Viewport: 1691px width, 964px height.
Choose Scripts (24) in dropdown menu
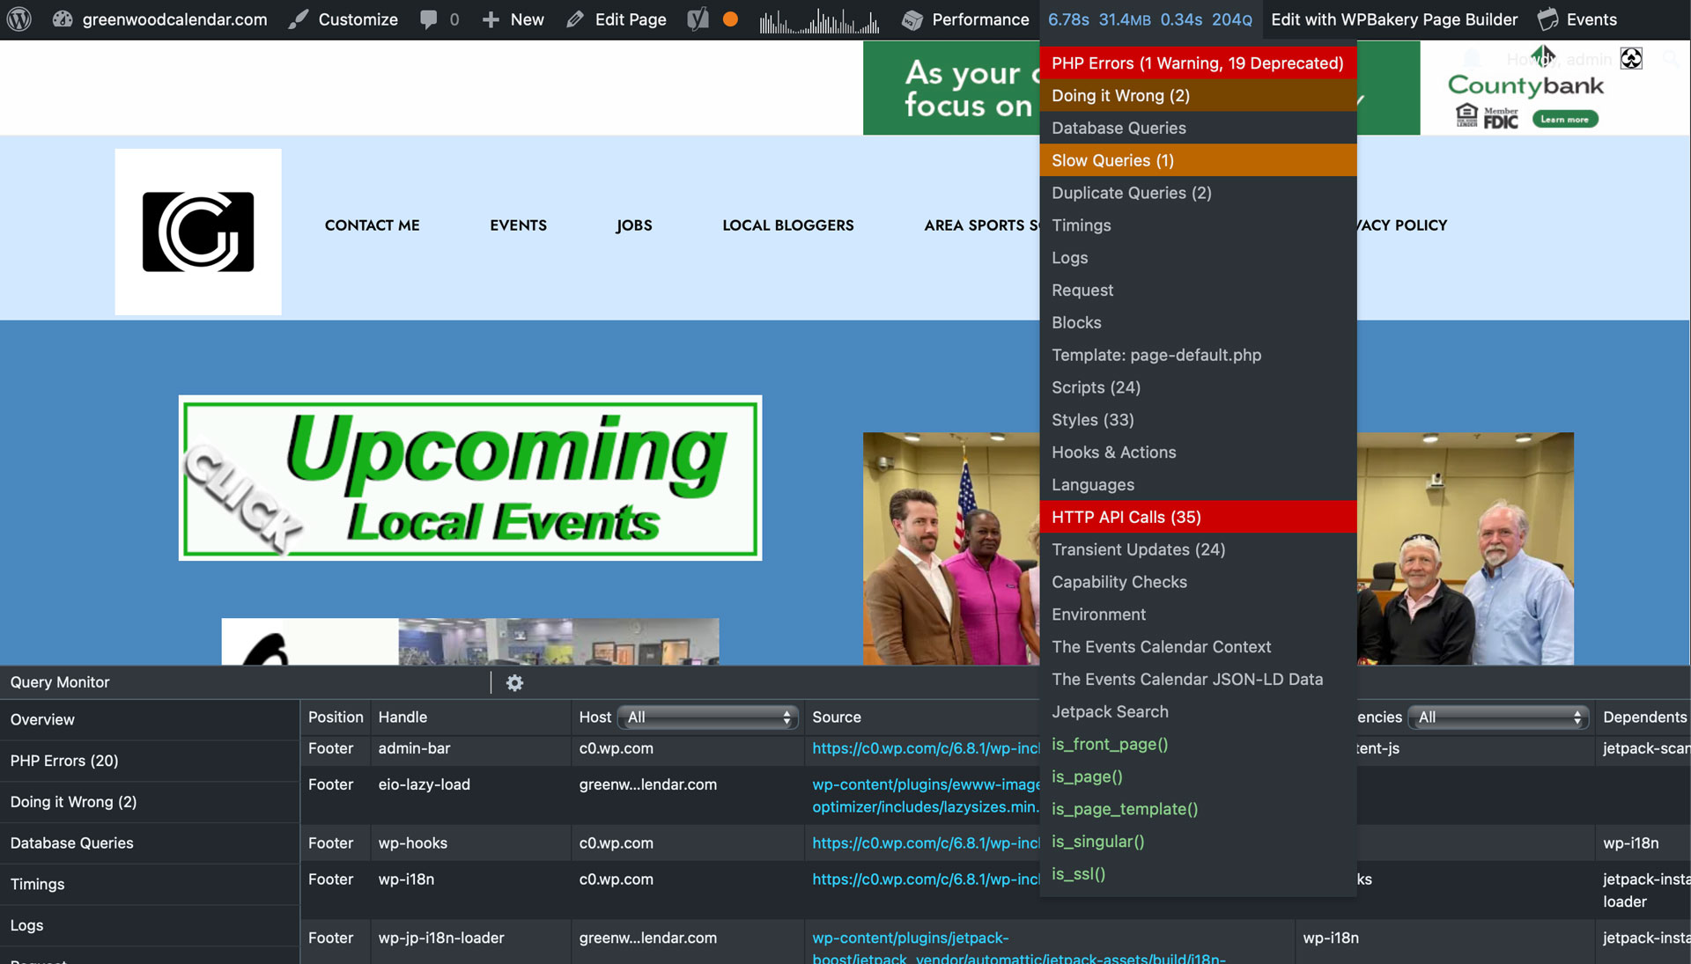tap(1198, 387)
